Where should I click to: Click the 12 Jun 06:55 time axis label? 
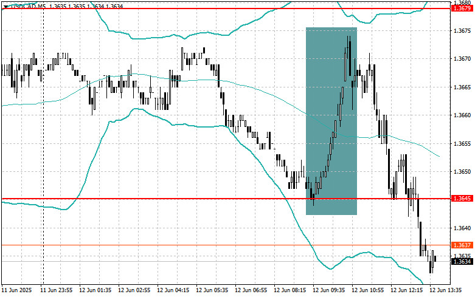tap(251, 290)
